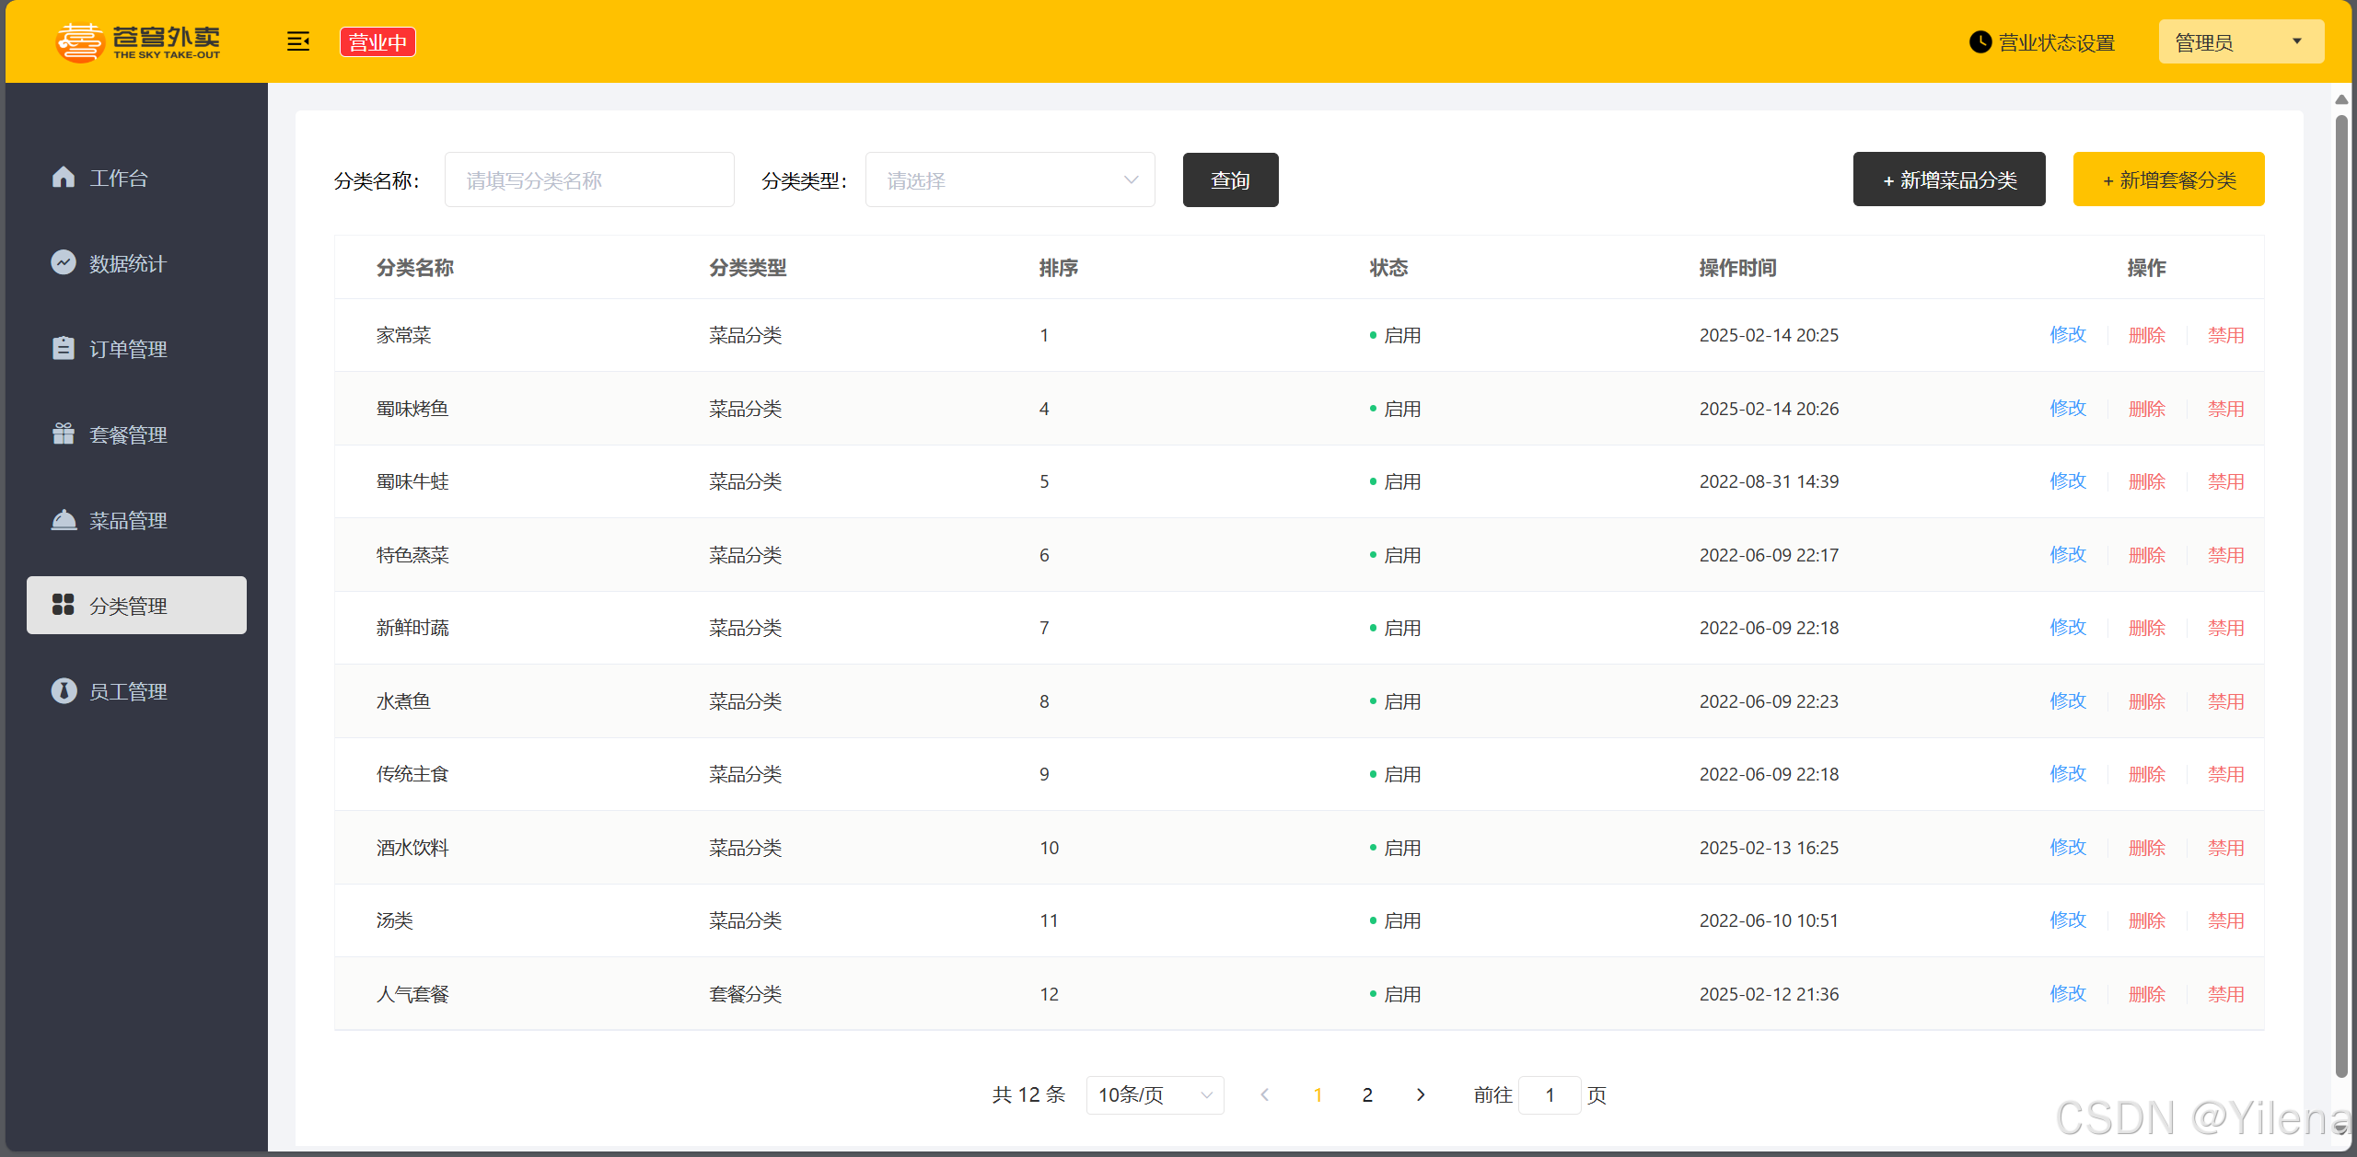Toggle 禁用 for 人气套餐 row
This screenshot has height=1157, width=2357.
(2225, 994)
